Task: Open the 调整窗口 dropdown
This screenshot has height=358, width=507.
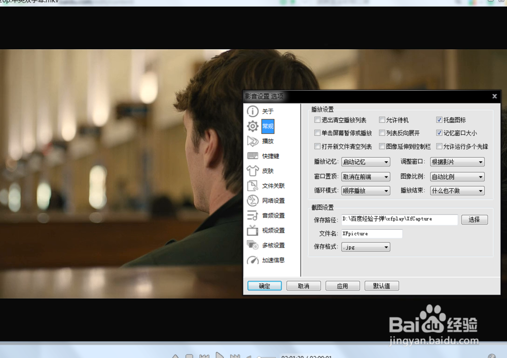Action: coord(457,162)
